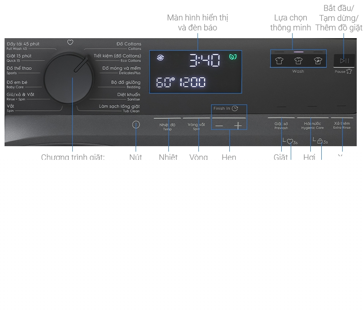Choose the Quick 15 program label
This screenshot has width=364, height=311.
tap(19, 58)
